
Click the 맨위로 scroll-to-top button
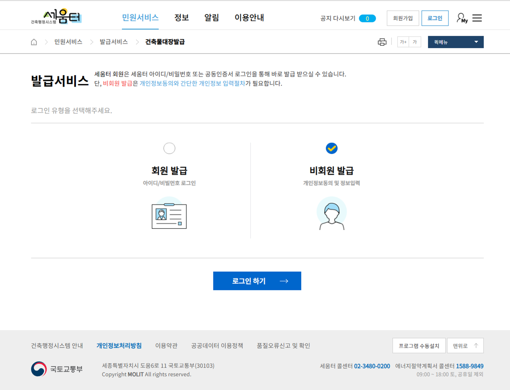point(465,346)
